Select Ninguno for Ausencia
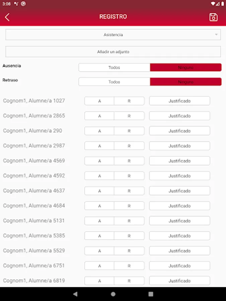 (185, 68)
